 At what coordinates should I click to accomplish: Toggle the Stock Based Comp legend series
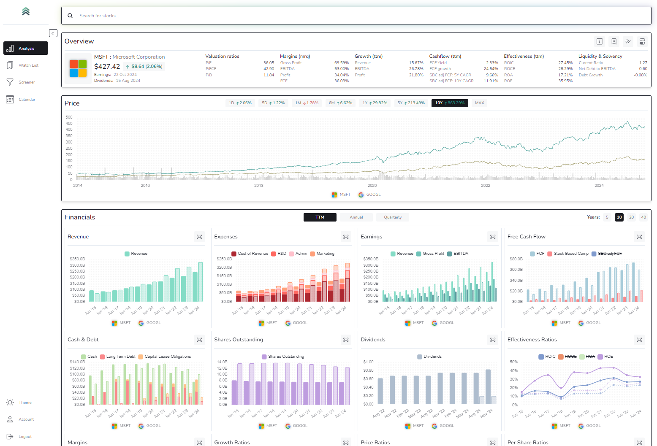pos(568,254)
